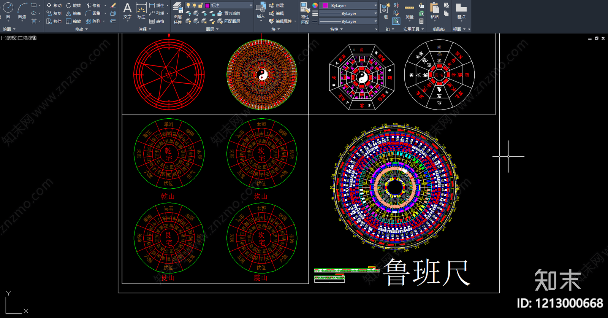Screen dimensions: 608x318
Task: Click the magenta layer color swatch
Action: 207,5
